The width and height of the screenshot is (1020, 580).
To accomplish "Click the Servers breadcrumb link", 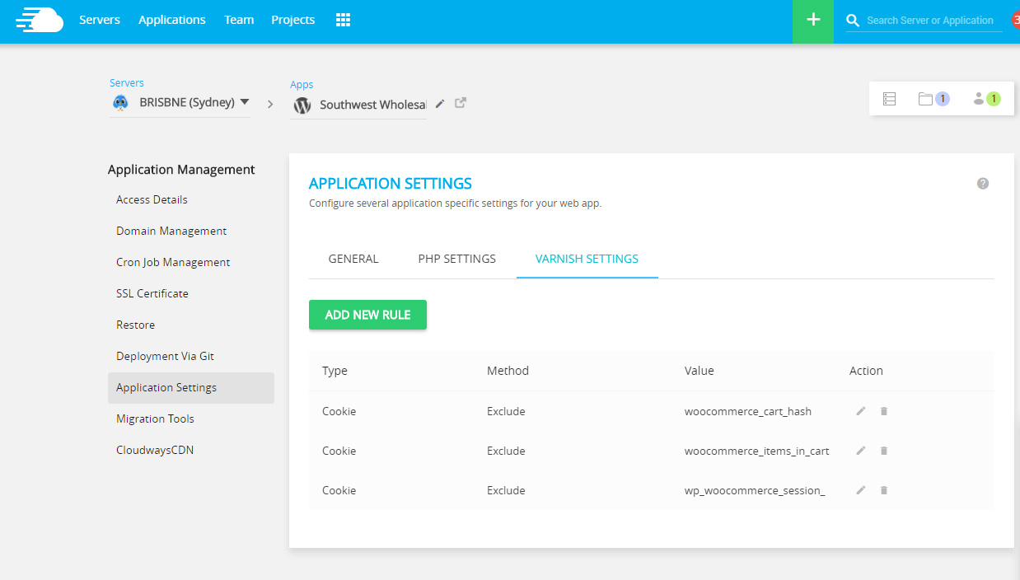I will click(127, 83).
